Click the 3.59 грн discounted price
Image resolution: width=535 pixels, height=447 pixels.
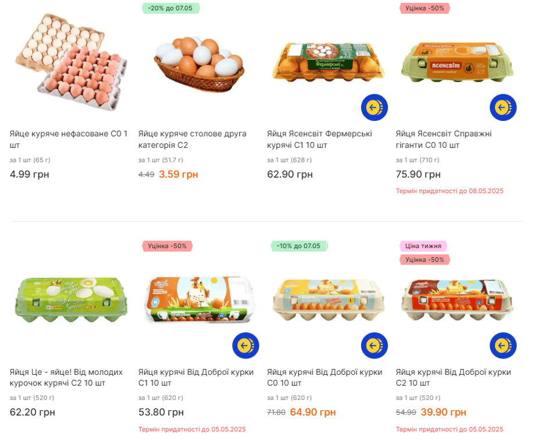[179, 174]
